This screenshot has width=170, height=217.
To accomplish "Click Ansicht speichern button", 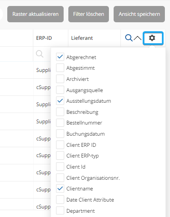I will point(139,14).
